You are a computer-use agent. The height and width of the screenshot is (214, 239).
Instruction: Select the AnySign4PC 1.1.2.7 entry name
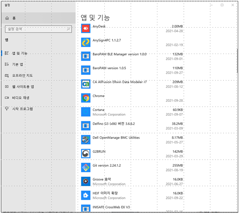pos(107,40)
